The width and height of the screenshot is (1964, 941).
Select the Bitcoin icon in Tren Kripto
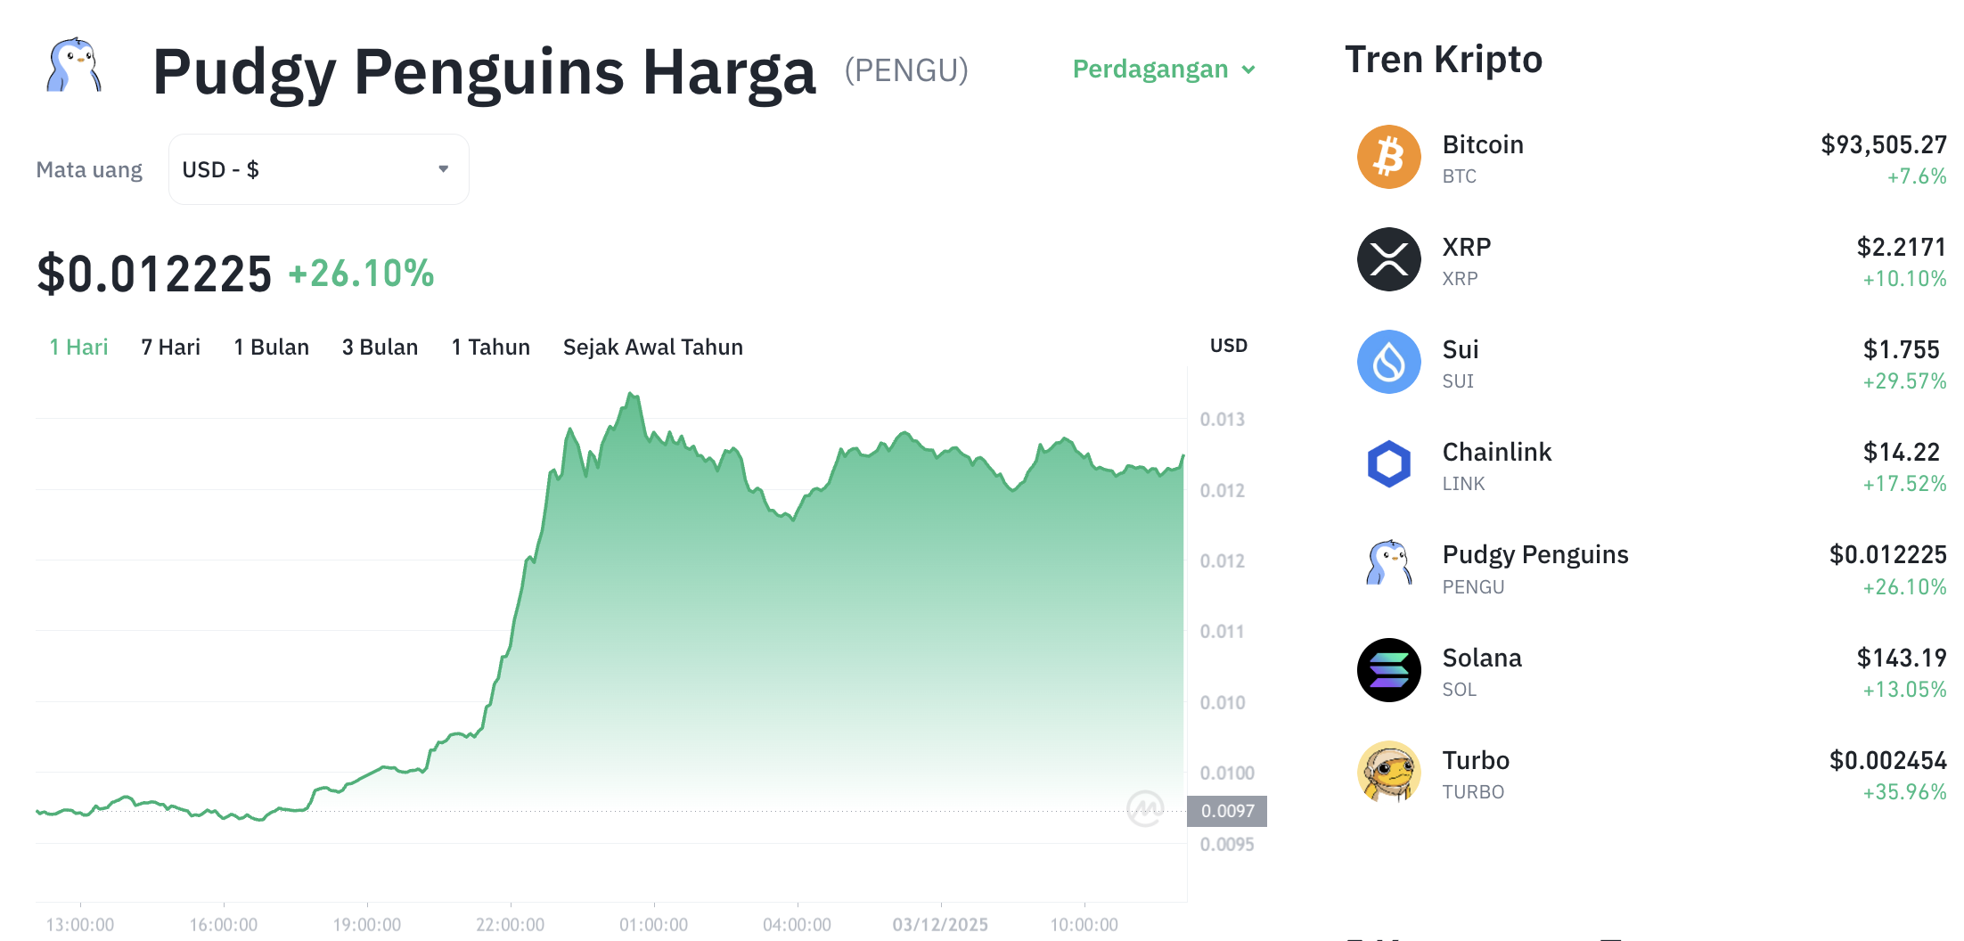(x=1387, y=157)
